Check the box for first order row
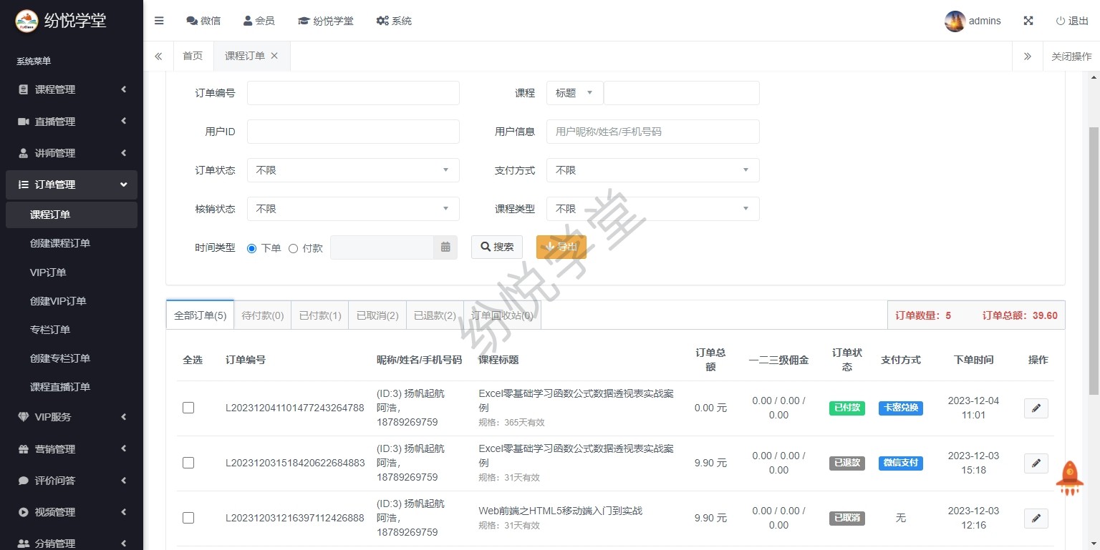 188,408
